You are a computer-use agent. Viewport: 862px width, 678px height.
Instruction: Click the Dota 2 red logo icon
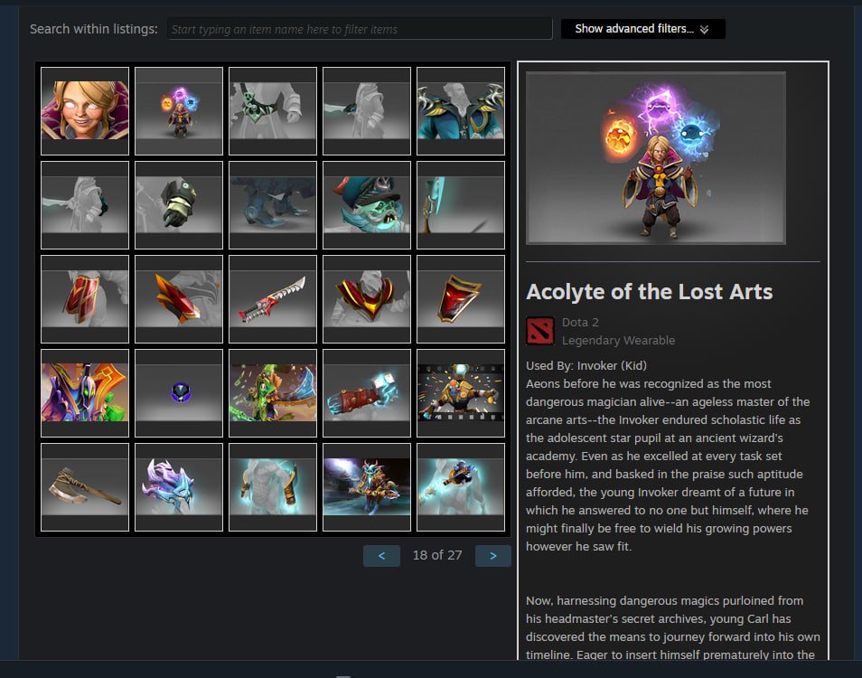(539, 331)
